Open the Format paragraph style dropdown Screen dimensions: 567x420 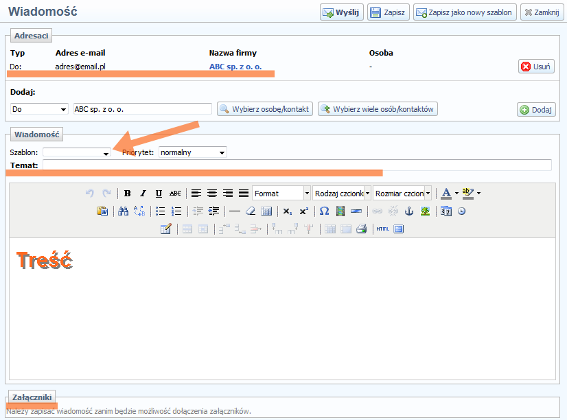click(281, 194)
